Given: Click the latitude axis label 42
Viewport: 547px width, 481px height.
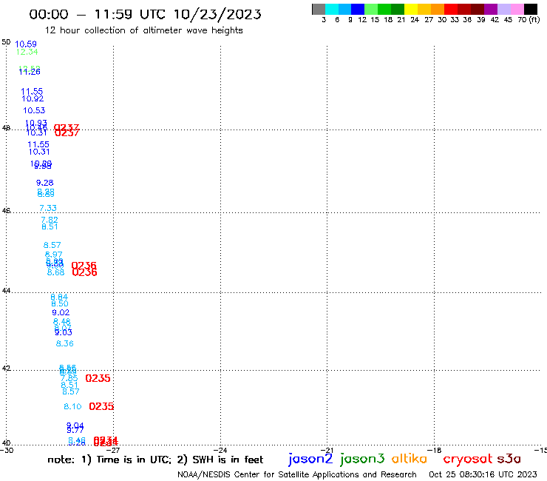Looking at the screenshot, I should (6, 369).
